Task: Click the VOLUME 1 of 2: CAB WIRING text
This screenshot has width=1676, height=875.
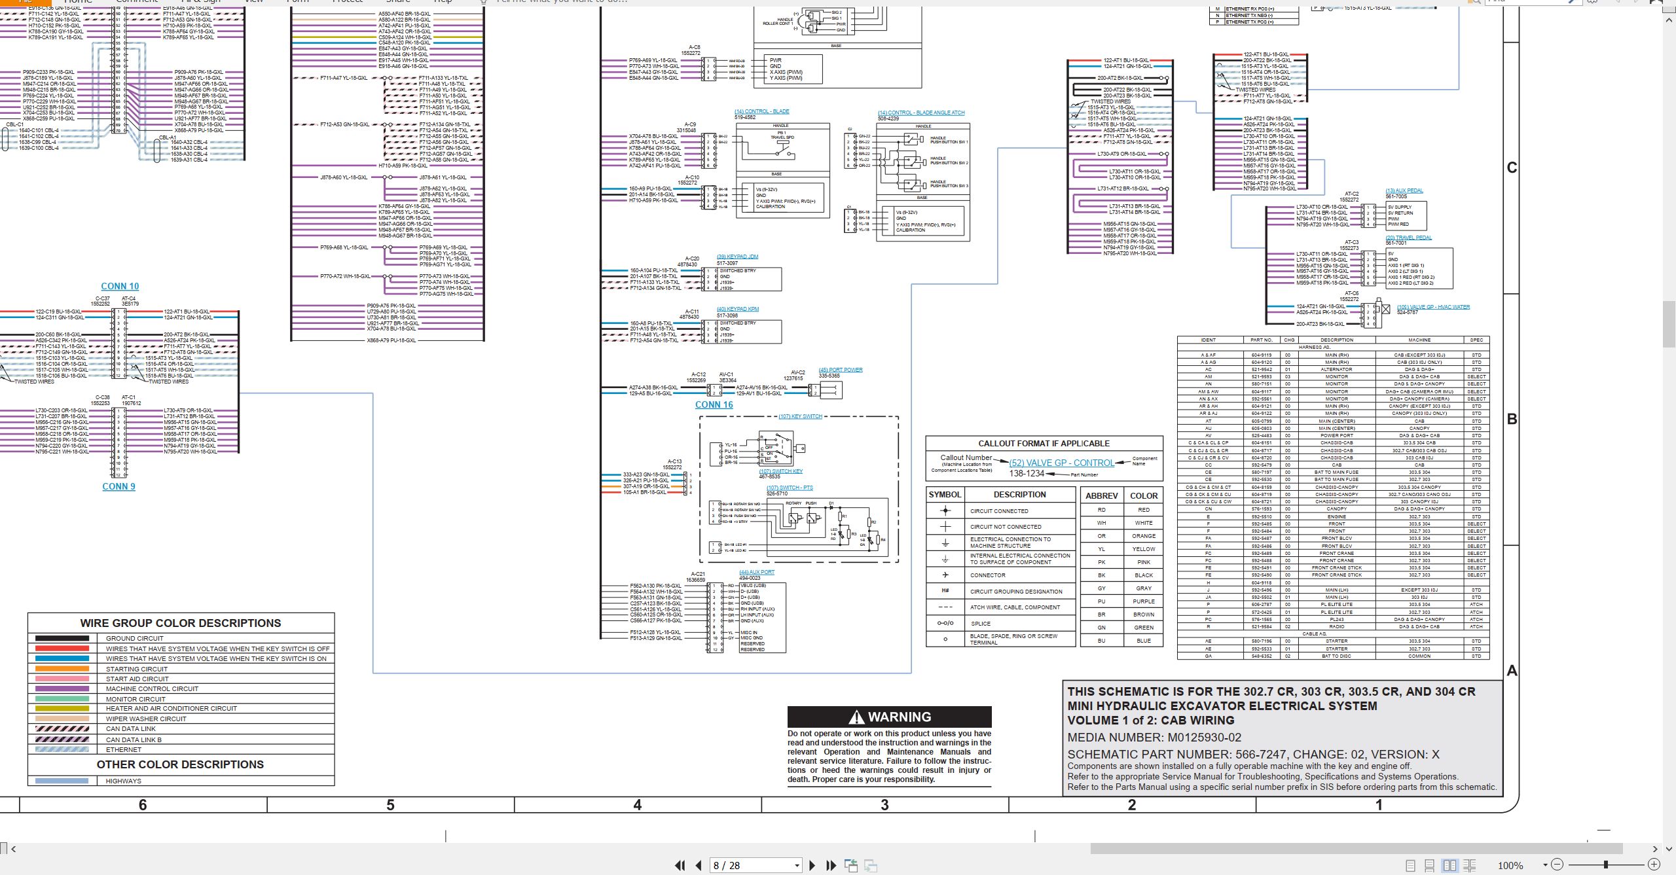Action: point(1151,720)
